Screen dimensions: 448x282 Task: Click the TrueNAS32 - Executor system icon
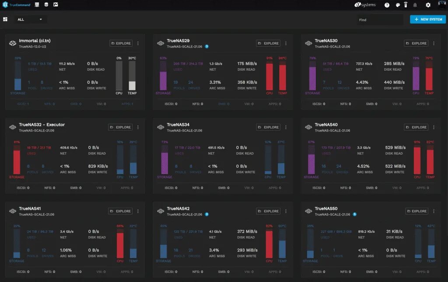(13, 127)
